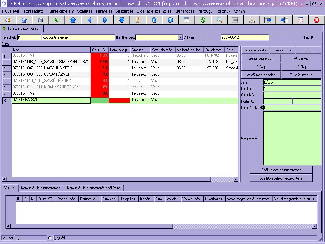Click the save diskette toolbar icon

[x=41, y=20]
